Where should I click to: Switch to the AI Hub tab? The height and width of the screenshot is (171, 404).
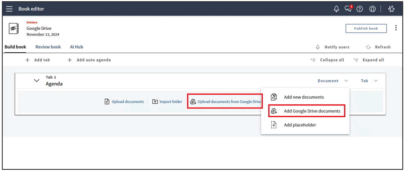pyautogui.click(x=76, y=47)
